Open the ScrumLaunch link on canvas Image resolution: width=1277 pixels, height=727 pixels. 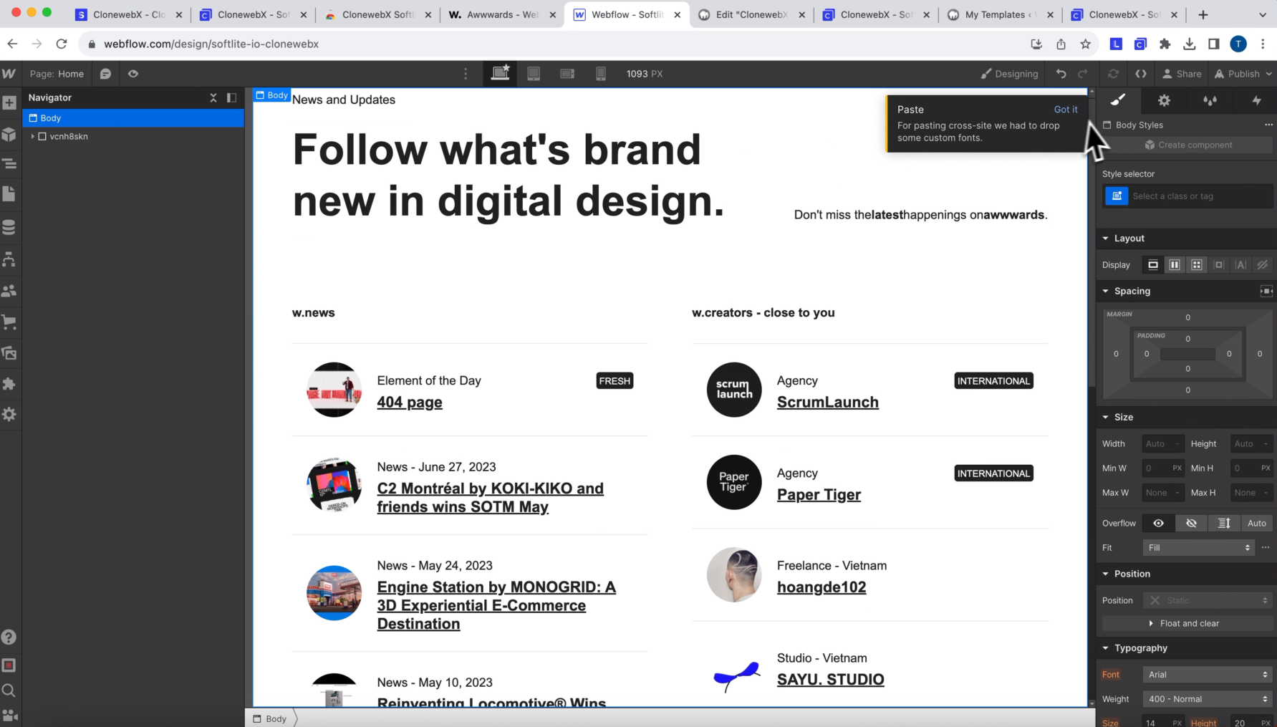[827, 403]
